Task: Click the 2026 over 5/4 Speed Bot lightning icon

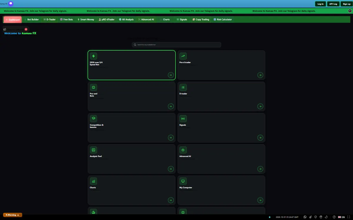Action: click(94, 56)
